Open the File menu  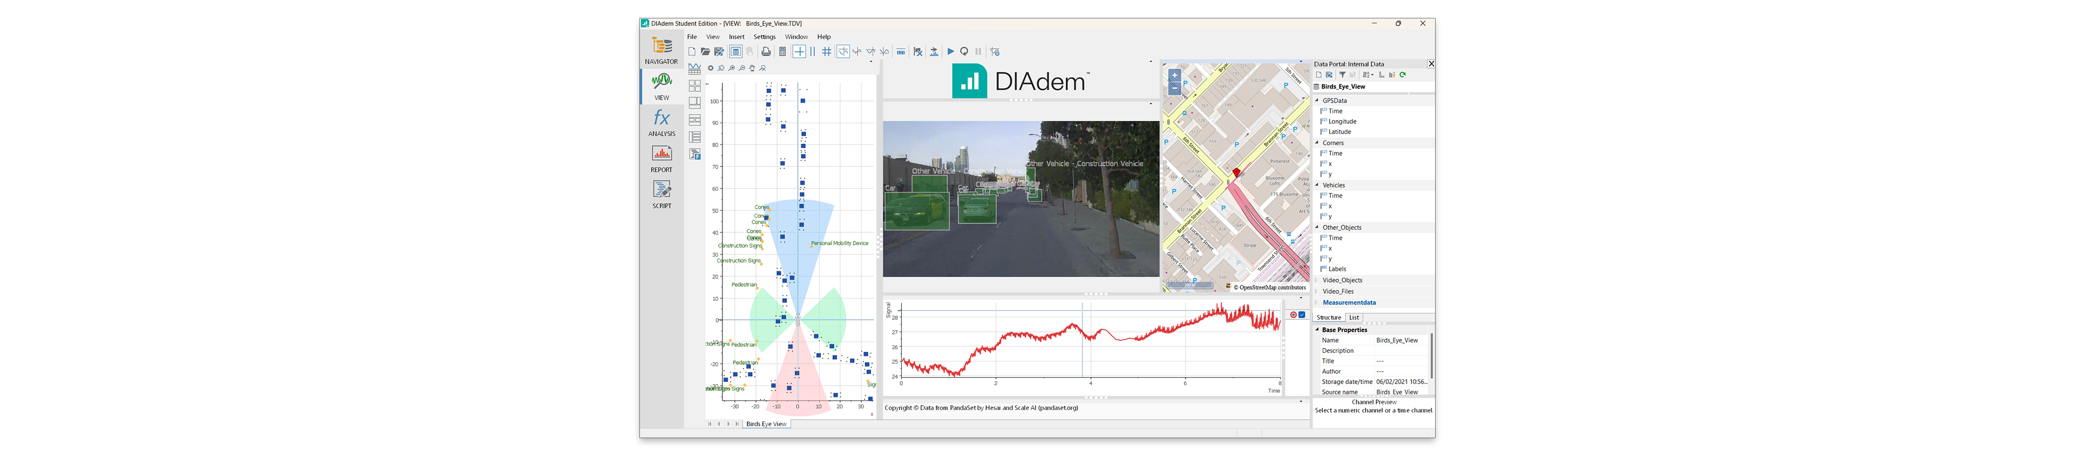tap(692, 37)
